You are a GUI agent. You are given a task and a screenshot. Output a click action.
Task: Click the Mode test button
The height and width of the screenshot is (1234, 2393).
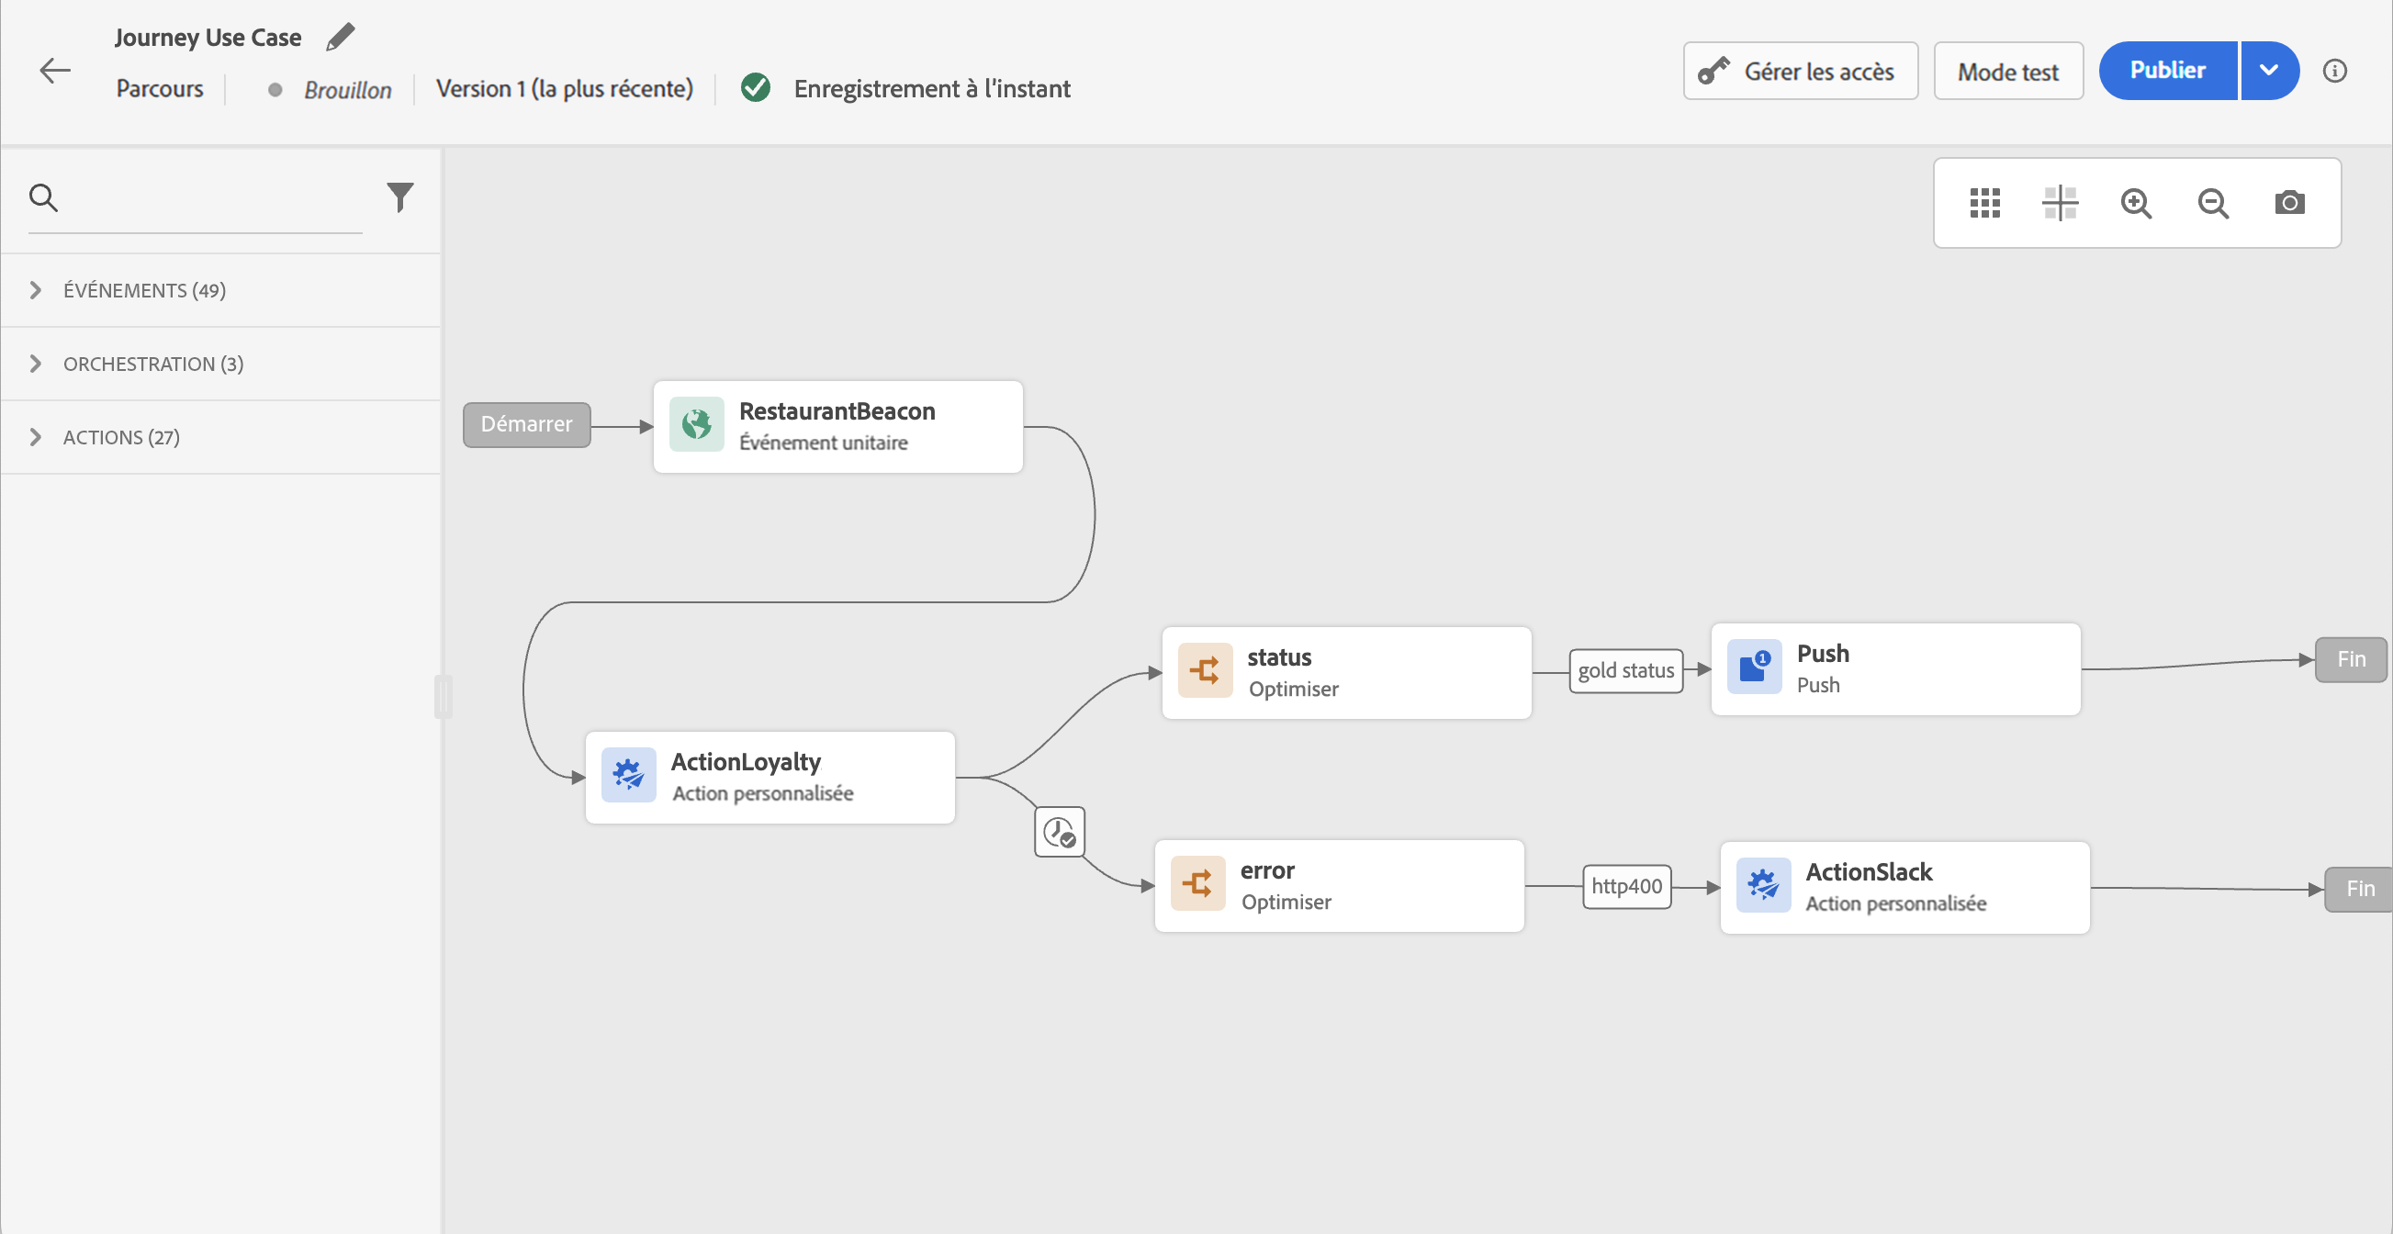click(2007, 72)
